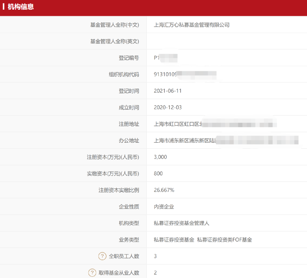Click the 取得基金从业人数 label

coord(119,273)
